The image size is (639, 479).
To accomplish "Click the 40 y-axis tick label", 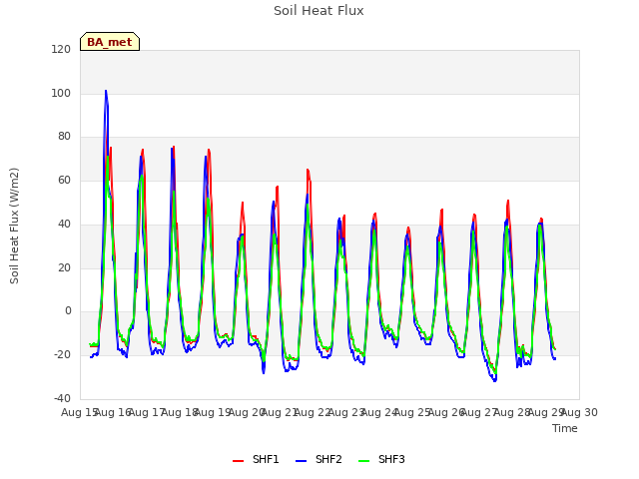I will pyautogui.click(x=64, y=224).
